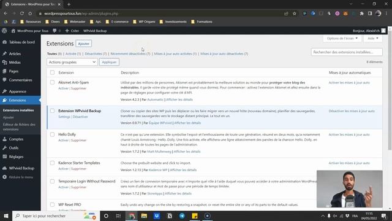Open the browser extensions puzzle icon
392x221 pixels.
point(361,14)
